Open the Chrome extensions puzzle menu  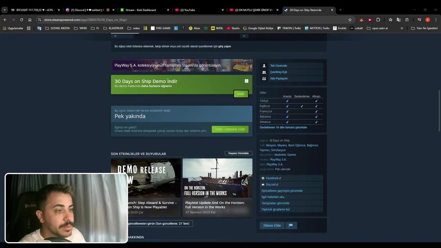[x=378, y=20]
